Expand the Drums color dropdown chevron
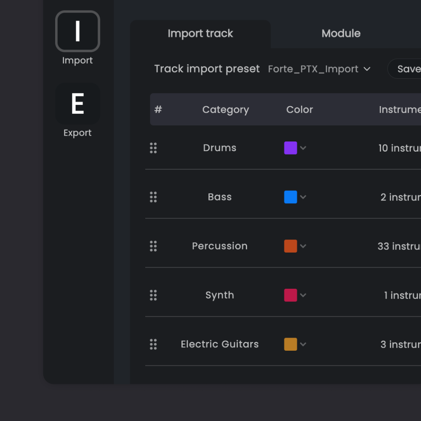421x421 pixels. pyautogui.click(x=304, y=148)
